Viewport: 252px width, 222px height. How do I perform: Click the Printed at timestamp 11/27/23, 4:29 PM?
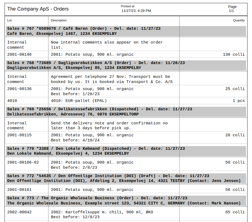pos(136,11)
